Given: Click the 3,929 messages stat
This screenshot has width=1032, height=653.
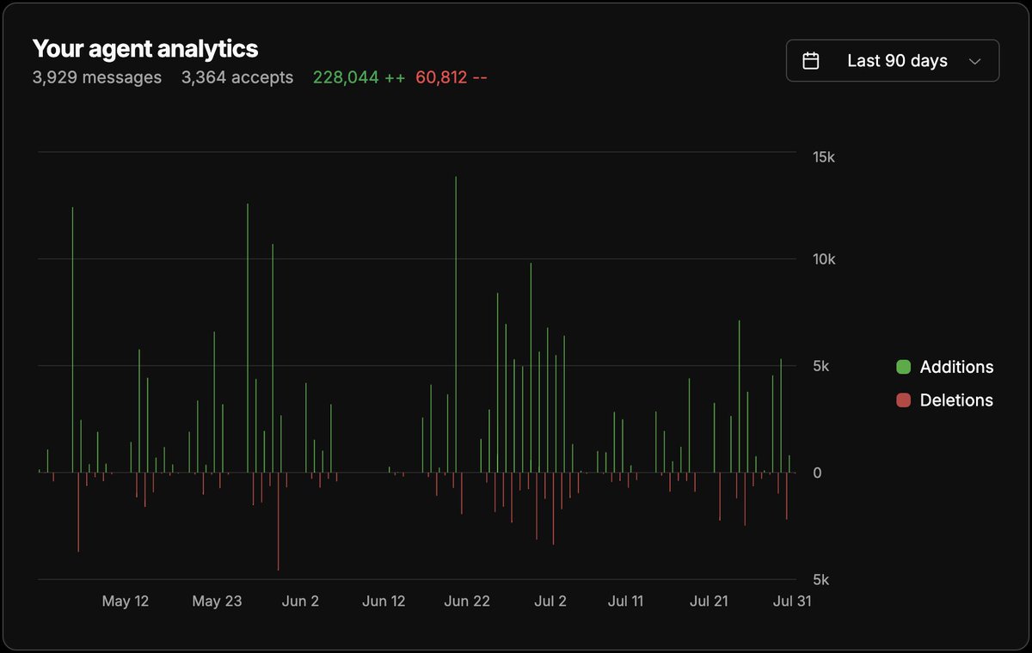Looking at the screenshot, I should [x=97, y=77].
